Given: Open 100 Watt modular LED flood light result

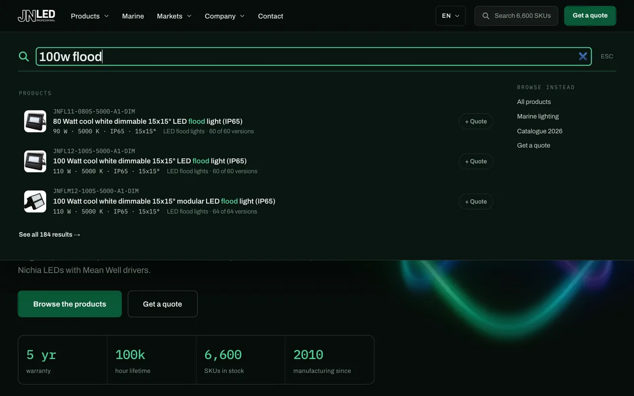Looking at the screenshot, I should (x=164, y=201).
